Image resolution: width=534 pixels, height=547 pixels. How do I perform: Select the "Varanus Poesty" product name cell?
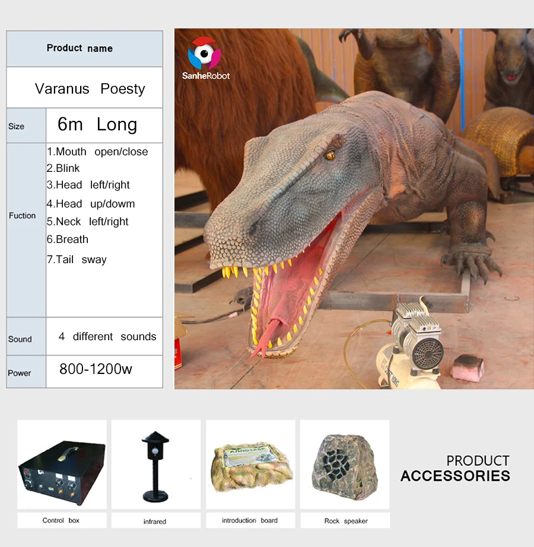click(90, 89)
